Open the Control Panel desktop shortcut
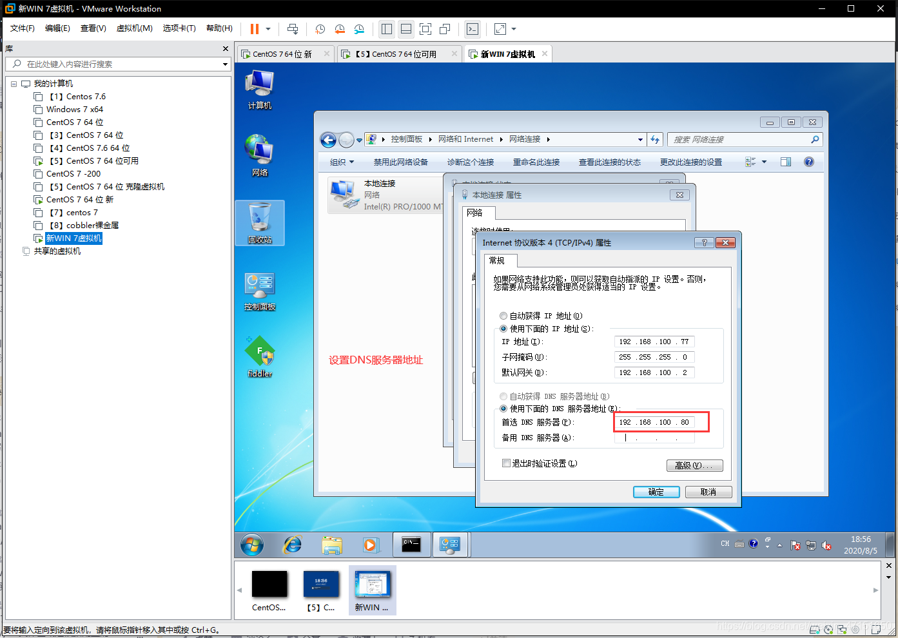Image resolution: width=898 pixels, height=638 pixels. click(260, 291)
